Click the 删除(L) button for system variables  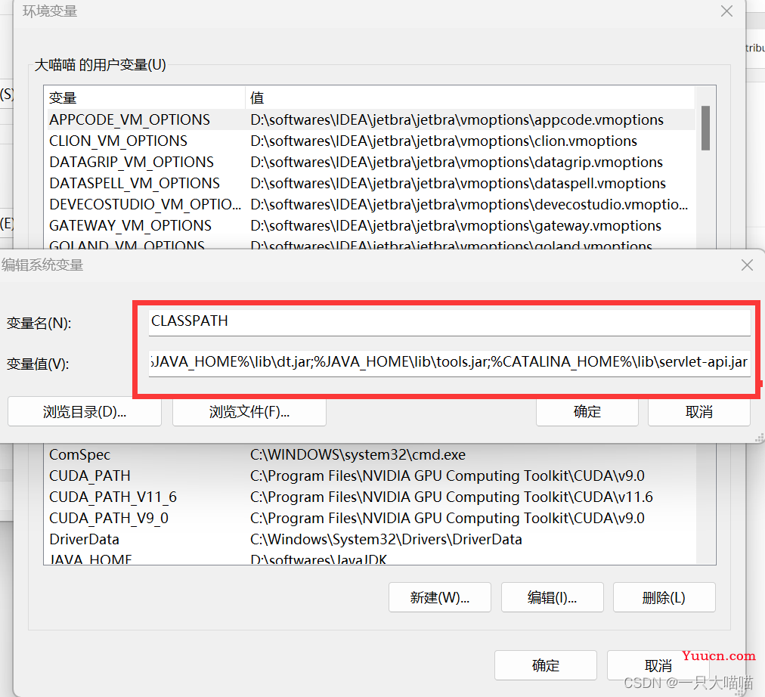664,597
